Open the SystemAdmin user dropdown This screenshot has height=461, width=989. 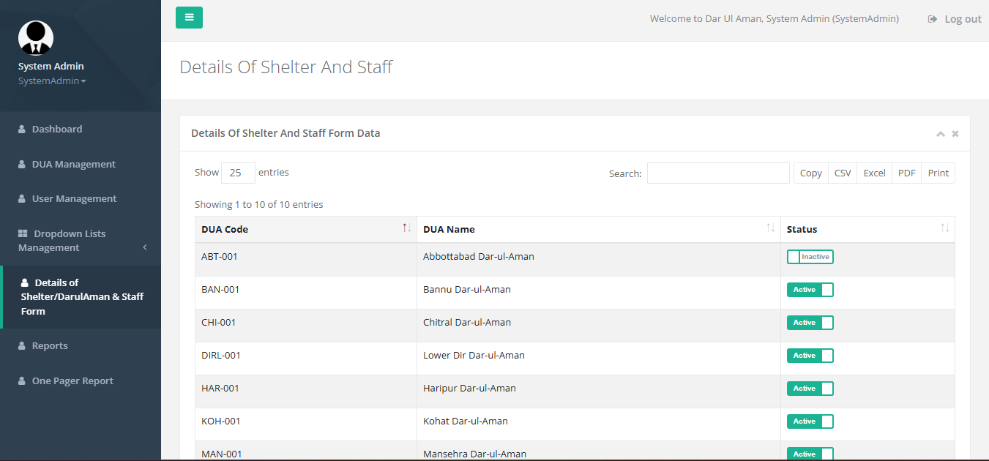tap(52, 81)
